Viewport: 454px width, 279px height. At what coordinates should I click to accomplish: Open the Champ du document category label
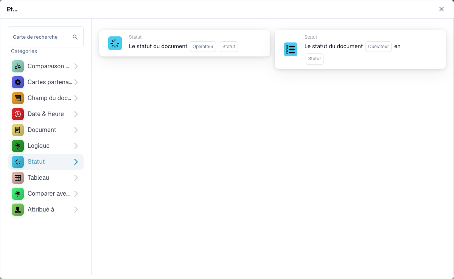click(50, 98)
